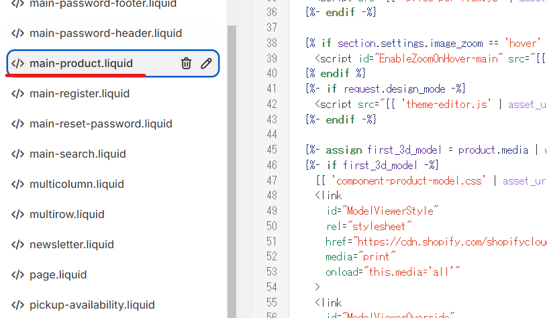Click the cdn.shopify.com href URL
This screenshot has width=547, height=318.
tap(450, 242)
